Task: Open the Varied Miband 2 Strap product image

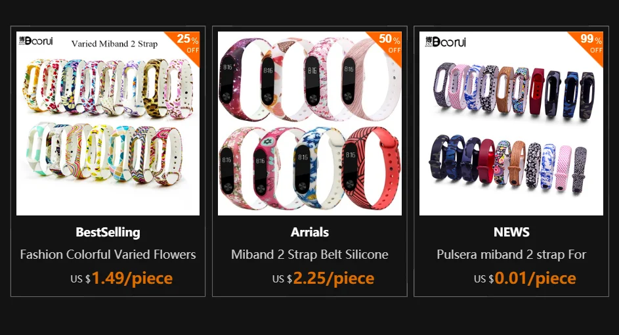Action: click(x=108, y=123)
